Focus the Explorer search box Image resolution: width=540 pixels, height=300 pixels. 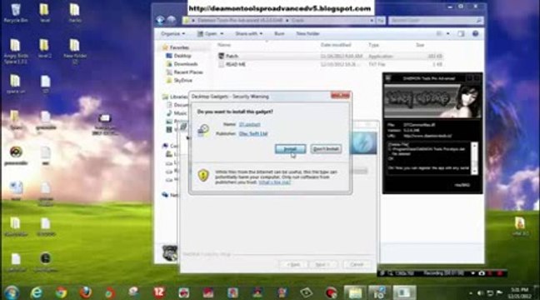coord(436,21)
